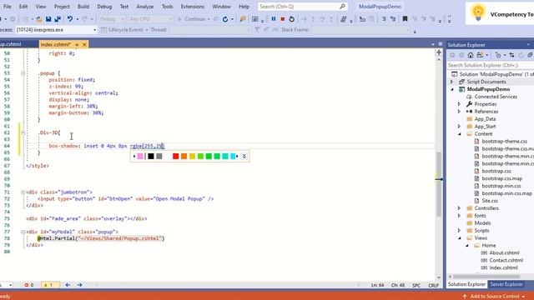Collapse the myModal div outline on line 77
Image resolution: width=534 pixels, height=300 pixels.
coord(23,232)
